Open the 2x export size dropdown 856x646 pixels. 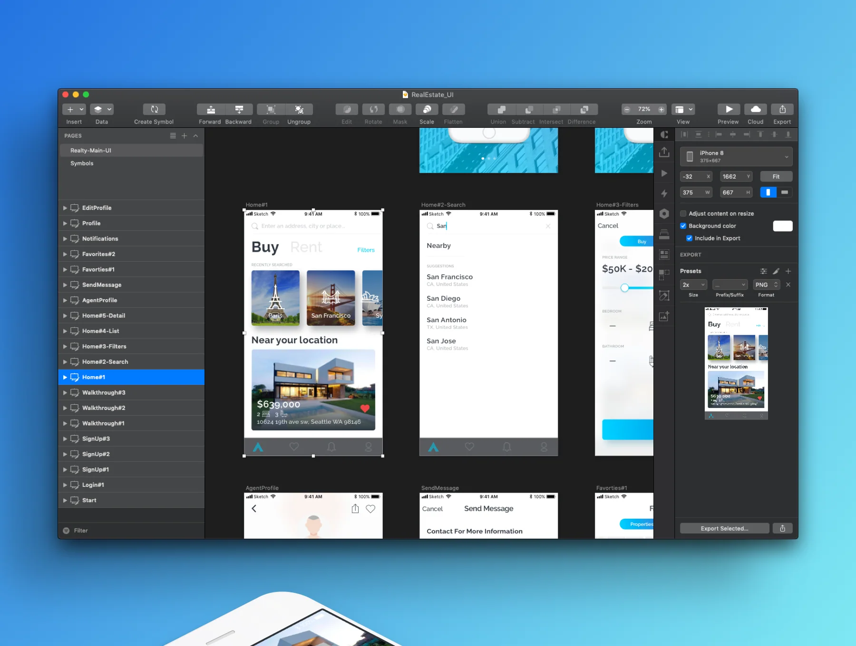(x=693, y=285)
